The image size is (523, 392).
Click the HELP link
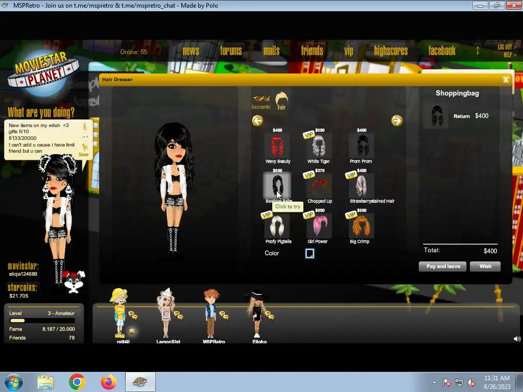[510, 55]
